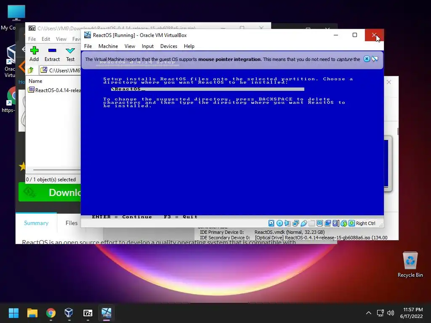Viewport: 431px width, 323px height.
Task: Dismiss the mouse pointer integration notification
Action: [x=367, y=59]
